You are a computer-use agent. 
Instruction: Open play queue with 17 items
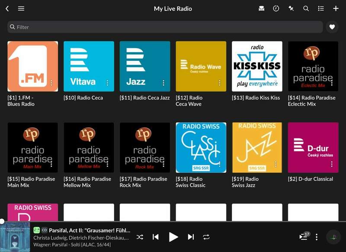point(304,236)
